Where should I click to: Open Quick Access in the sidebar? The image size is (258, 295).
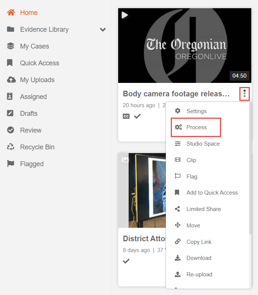(40, 63)
